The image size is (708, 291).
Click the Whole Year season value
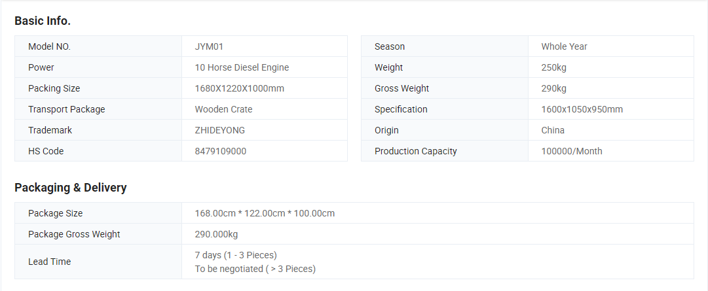pyautogui.click(x=565, y=46)
